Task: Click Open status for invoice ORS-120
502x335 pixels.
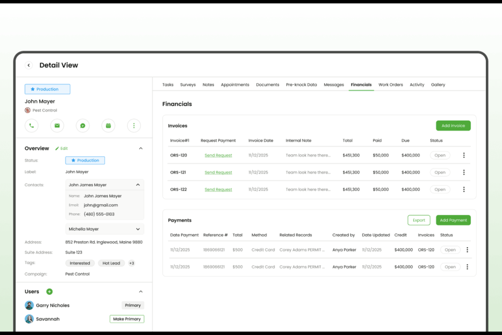Action: [x=440, y=155]
